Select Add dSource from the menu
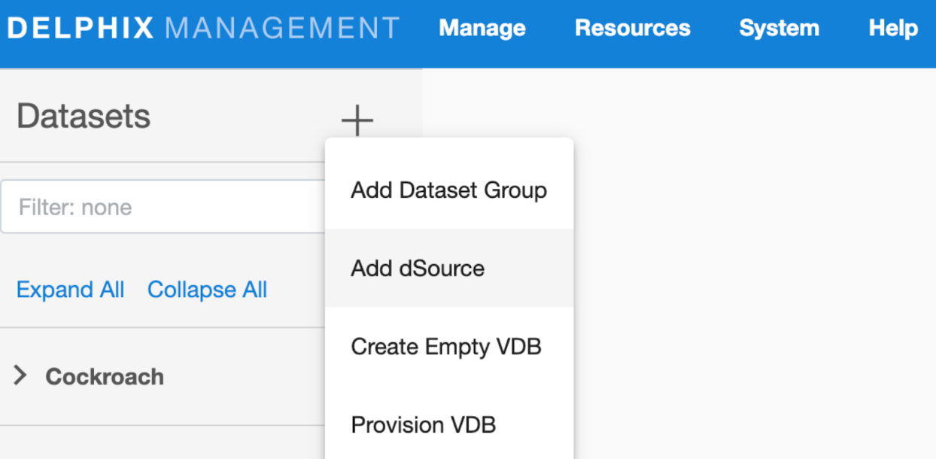Viewport: 936px width, 459px height. [x=417, y=268]
